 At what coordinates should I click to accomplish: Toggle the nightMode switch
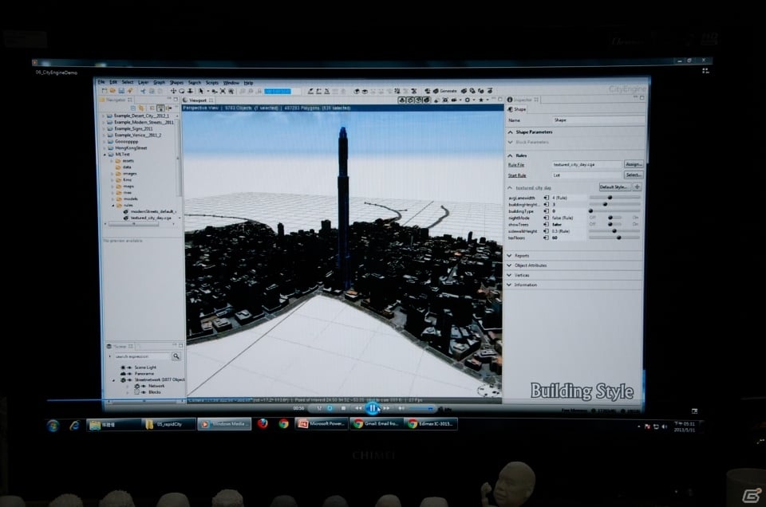[x=614, y=218]
